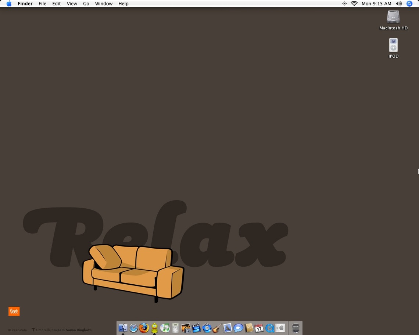Open the Help menu
Viewport: 419px width, 335px height.
(123, 4)
